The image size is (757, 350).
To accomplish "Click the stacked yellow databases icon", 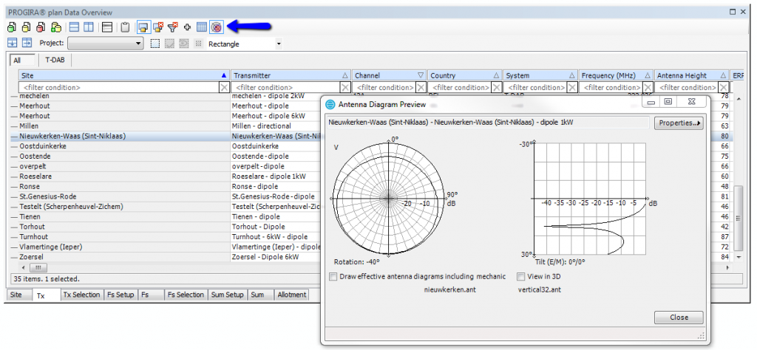I will pyautogui.click(x=56, y=27).
